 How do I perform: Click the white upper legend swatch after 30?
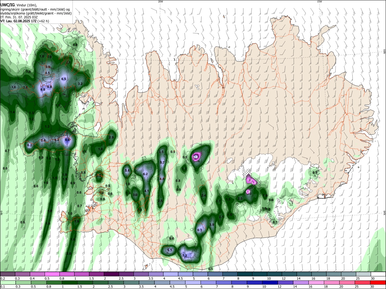pyautogui.click(x=378, y=274)
